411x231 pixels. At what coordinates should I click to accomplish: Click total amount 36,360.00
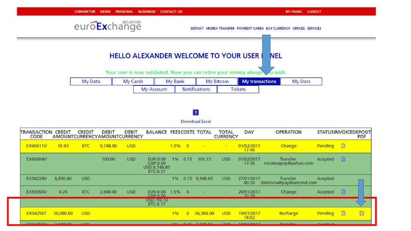pyautogui.click(x=204, y=213)
